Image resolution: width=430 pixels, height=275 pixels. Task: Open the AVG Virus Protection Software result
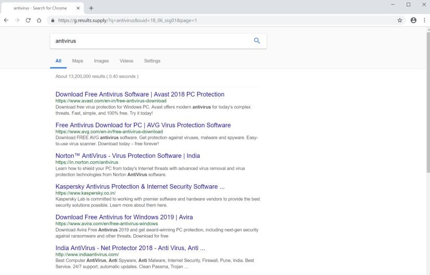pos(143,125)
